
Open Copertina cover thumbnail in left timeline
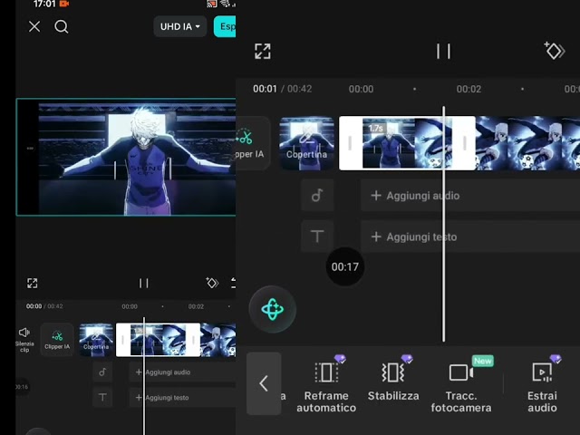(x=96, y=340)
